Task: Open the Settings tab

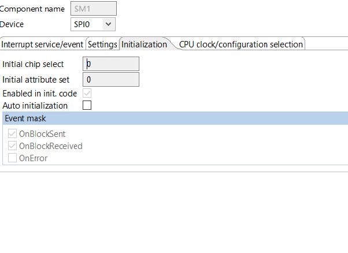Action: [x=102, y=44]
